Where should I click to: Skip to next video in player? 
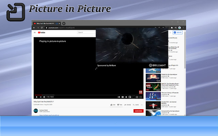tap(40, 97)
